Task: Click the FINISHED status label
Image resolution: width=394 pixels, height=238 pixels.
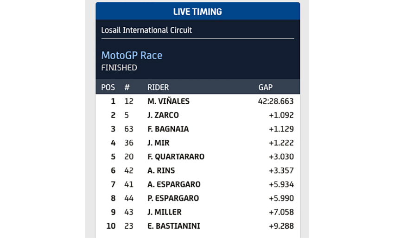Action: [x=119, y=68]
